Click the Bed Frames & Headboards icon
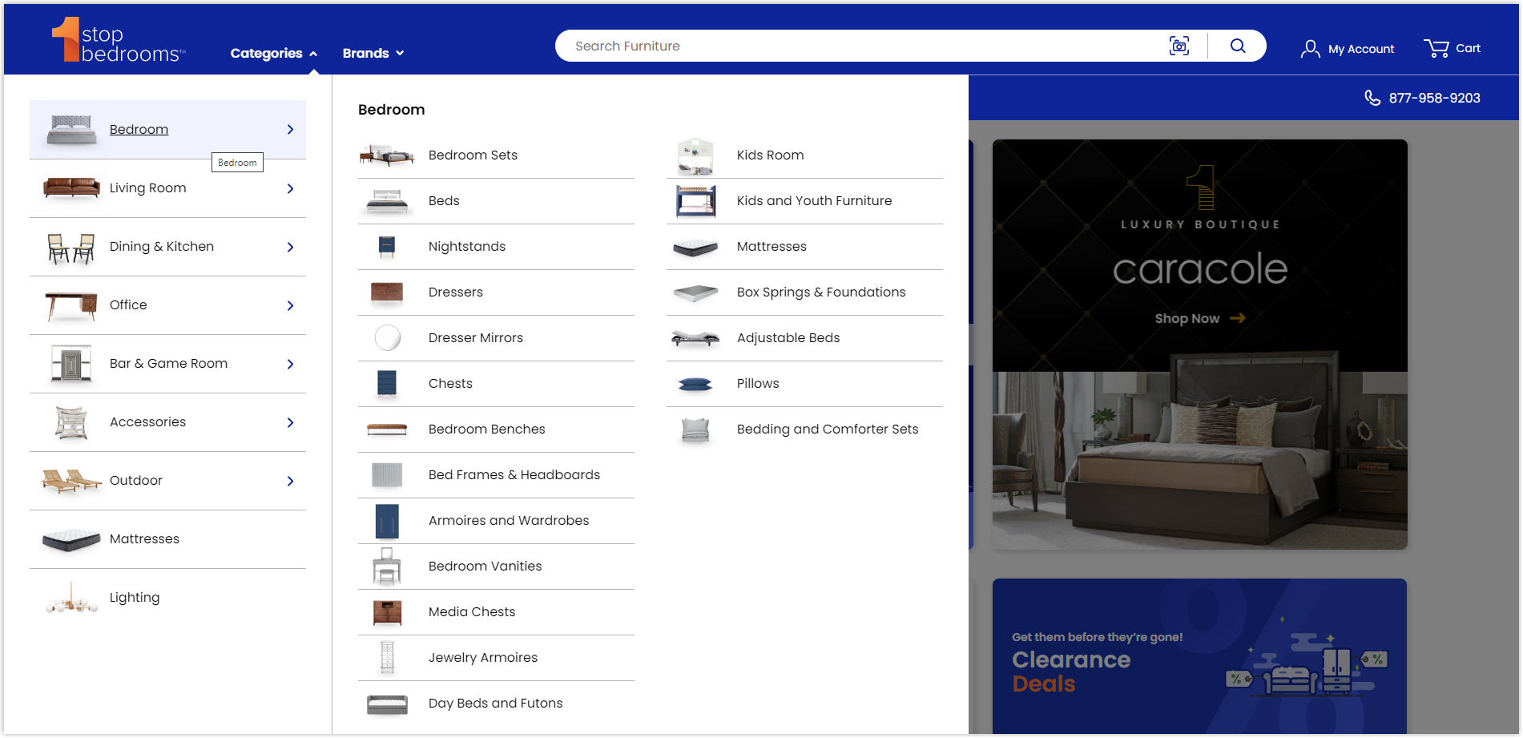 387,475
